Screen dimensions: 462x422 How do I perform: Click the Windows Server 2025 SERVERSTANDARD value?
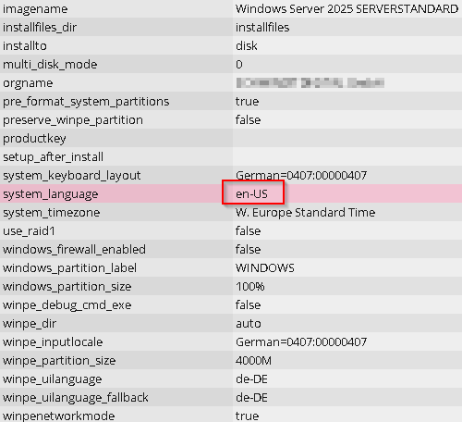click(347, 9)
